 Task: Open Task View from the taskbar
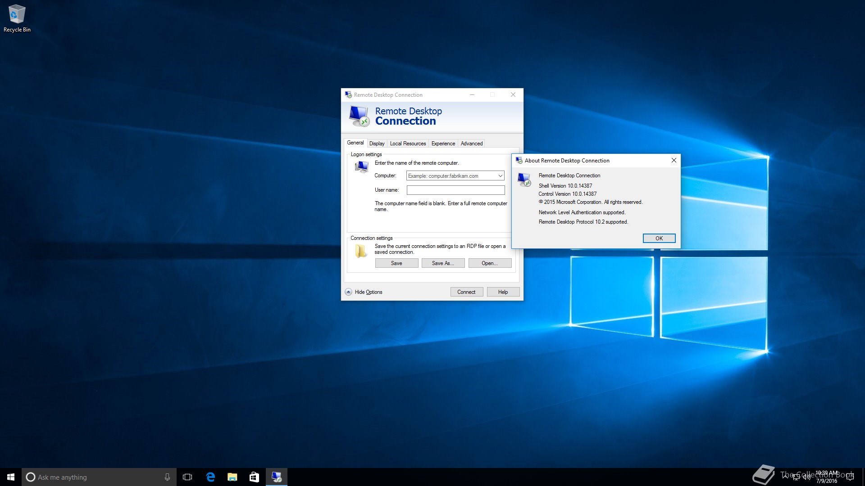187,477
